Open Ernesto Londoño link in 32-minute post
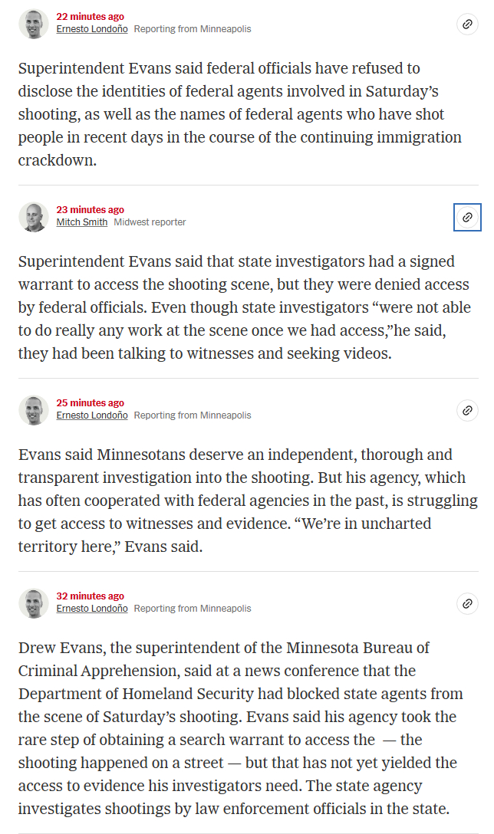This screenshot has height=834, width=494. coord(92,609)
